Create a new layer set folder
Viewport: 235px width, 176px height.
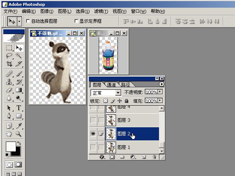tap(122, 157)
